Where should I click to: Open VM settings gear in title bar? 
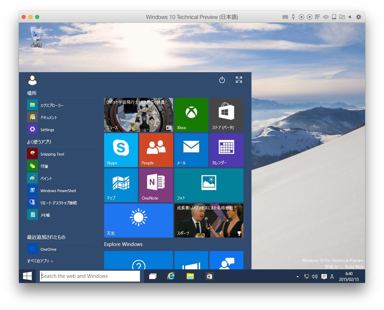tap(359, 17)
